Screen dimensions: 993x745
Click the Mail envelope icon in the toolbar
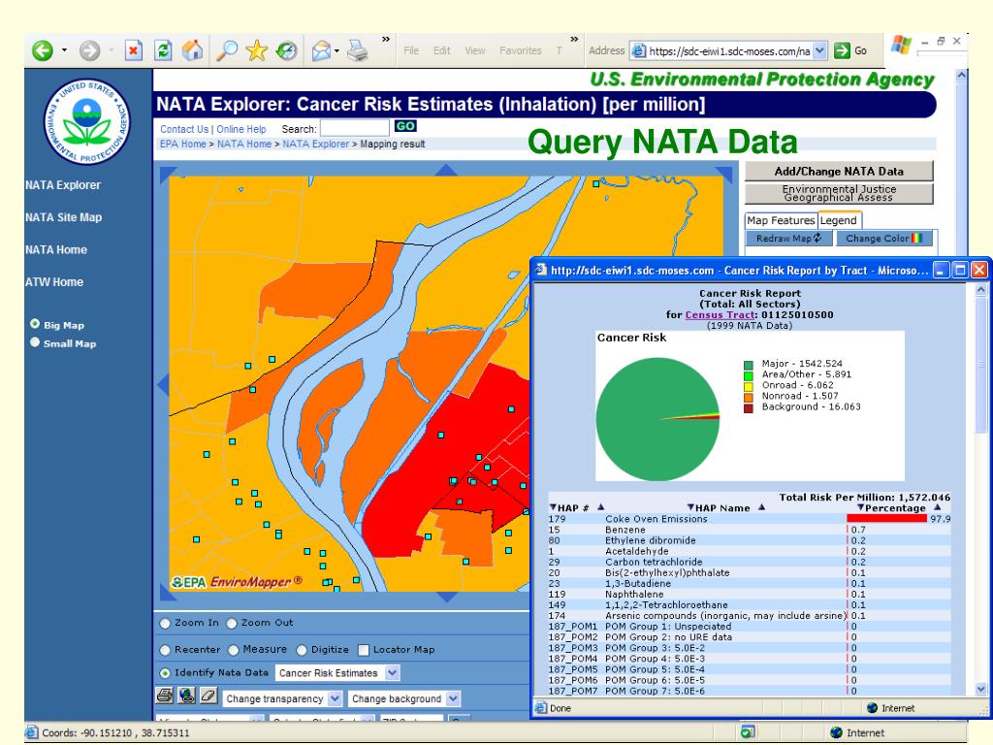tap(321, 50)
